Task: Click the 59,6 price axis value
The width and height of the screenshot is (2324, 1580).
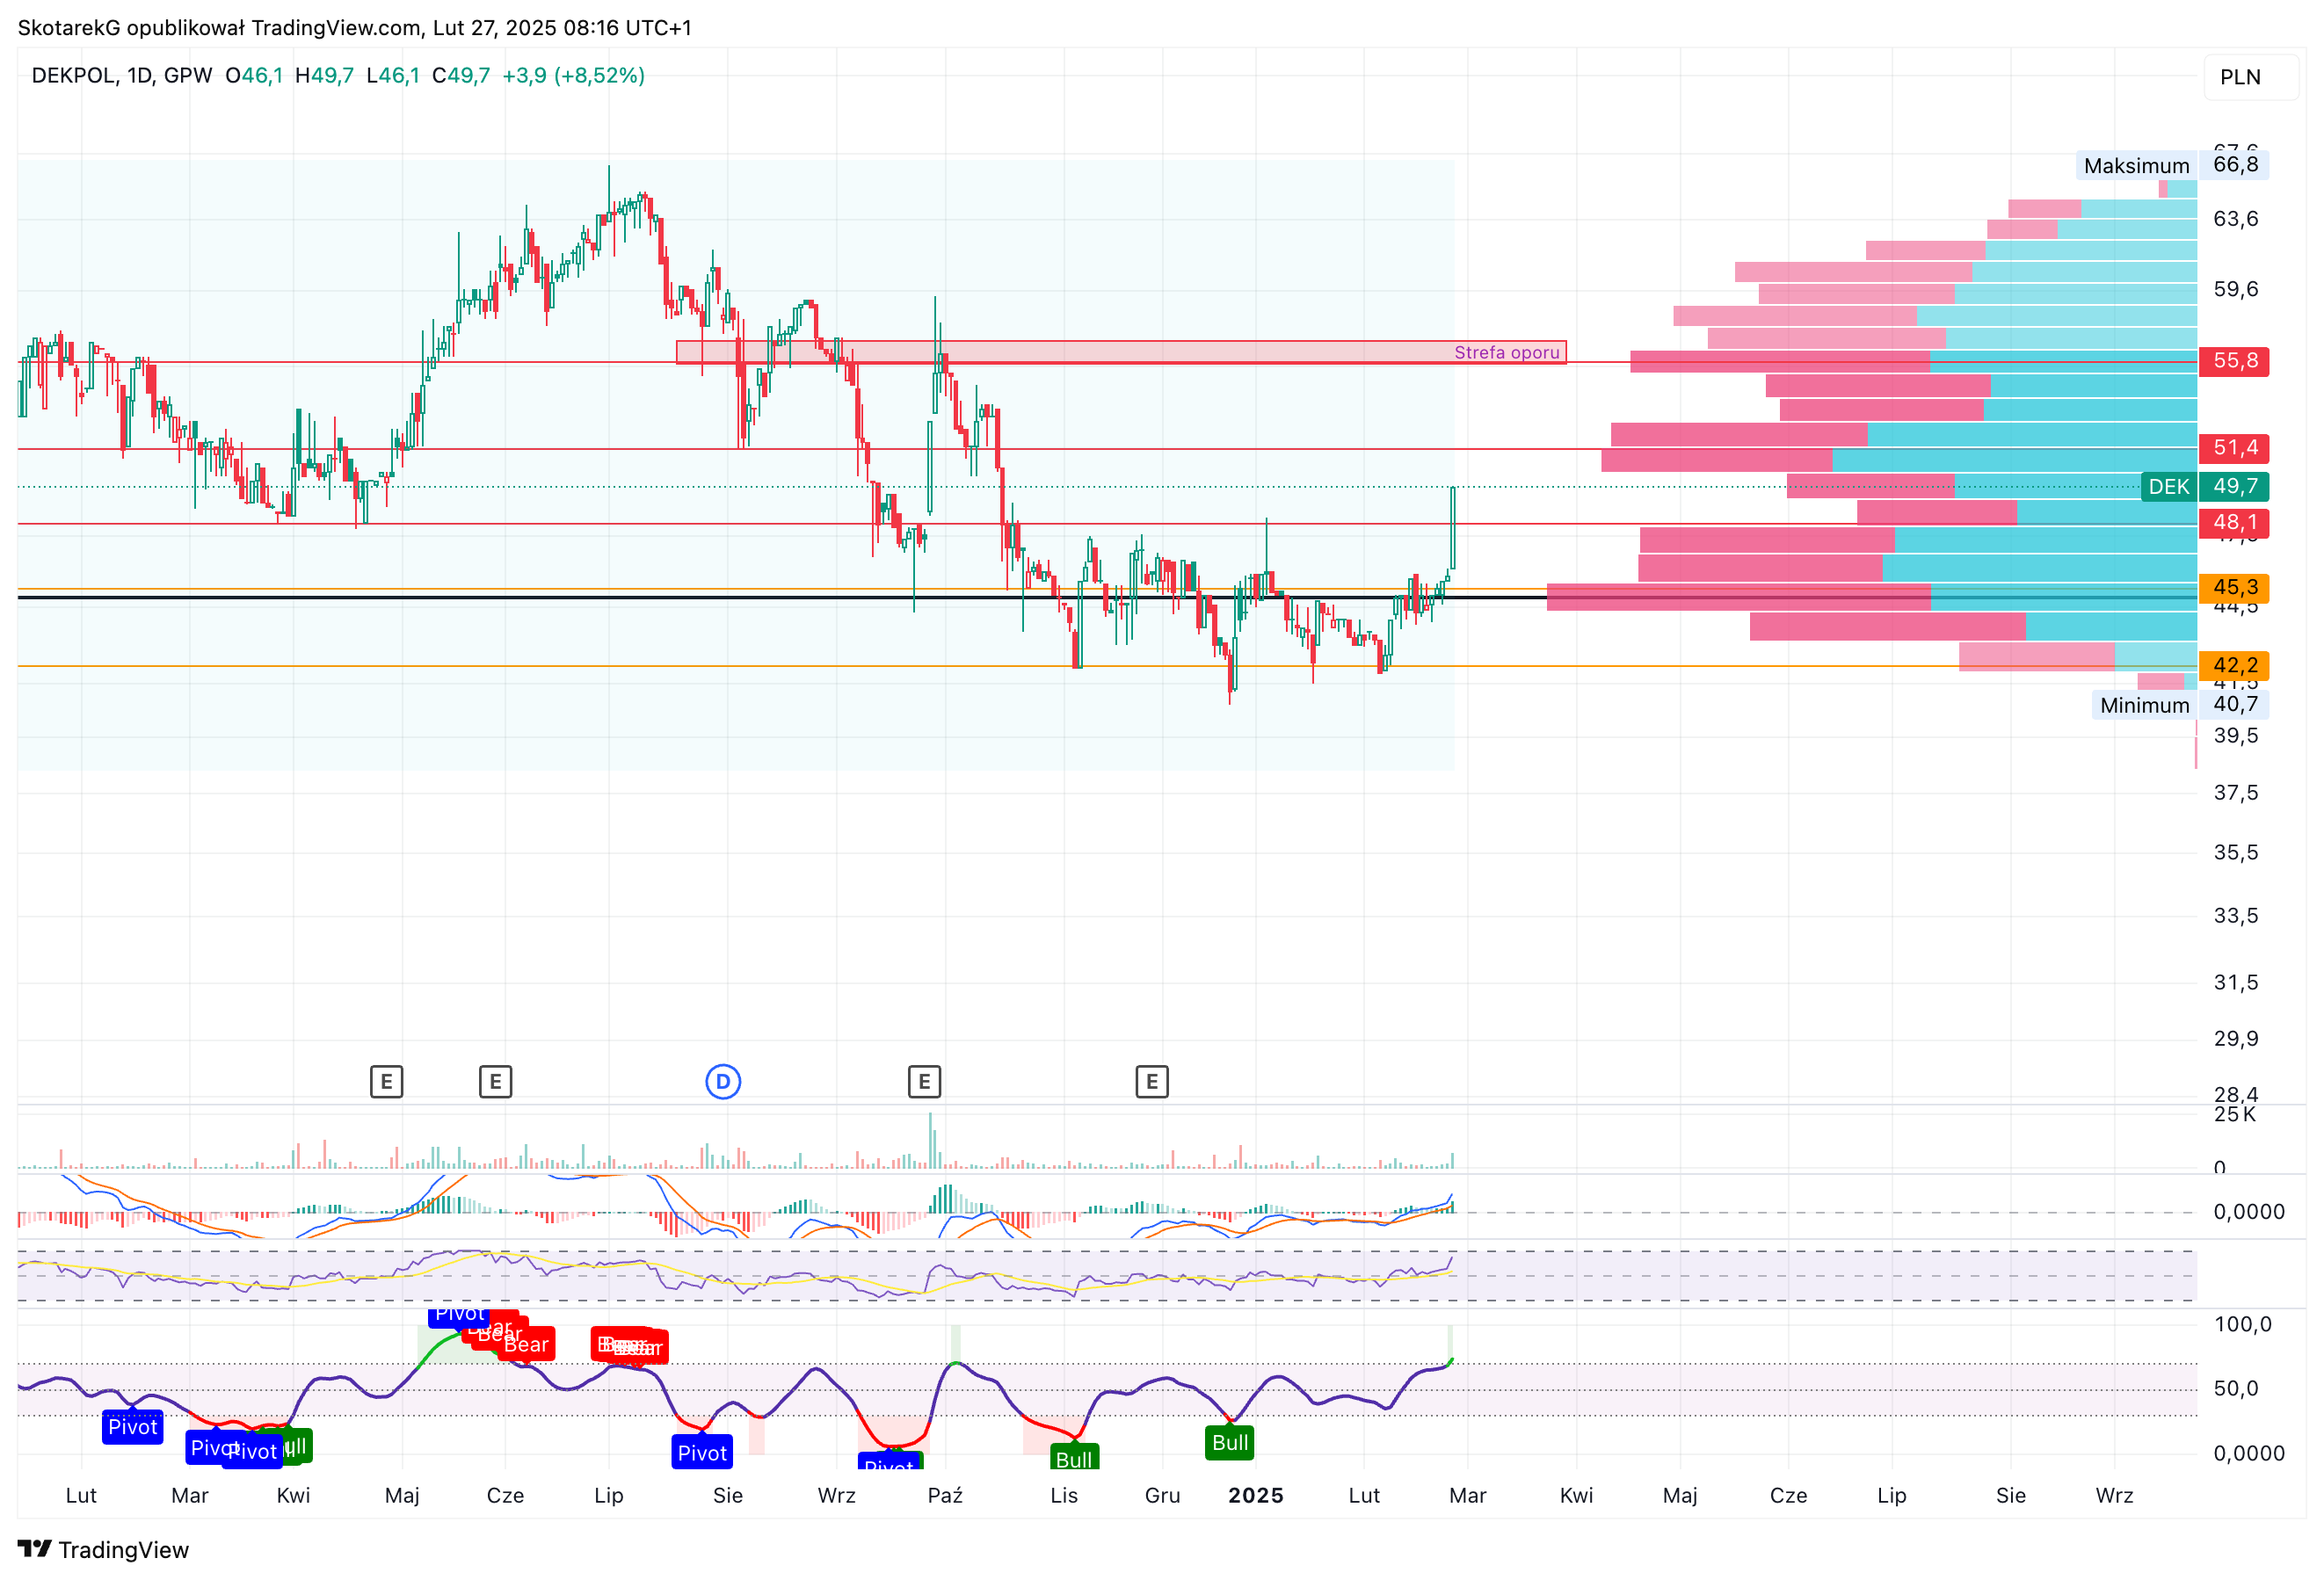Action: coord(2236,290)
